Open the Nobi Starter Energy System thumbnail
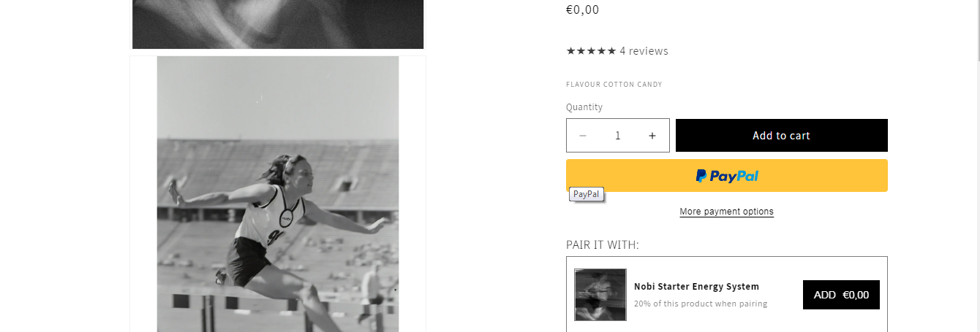 [600, 295]
